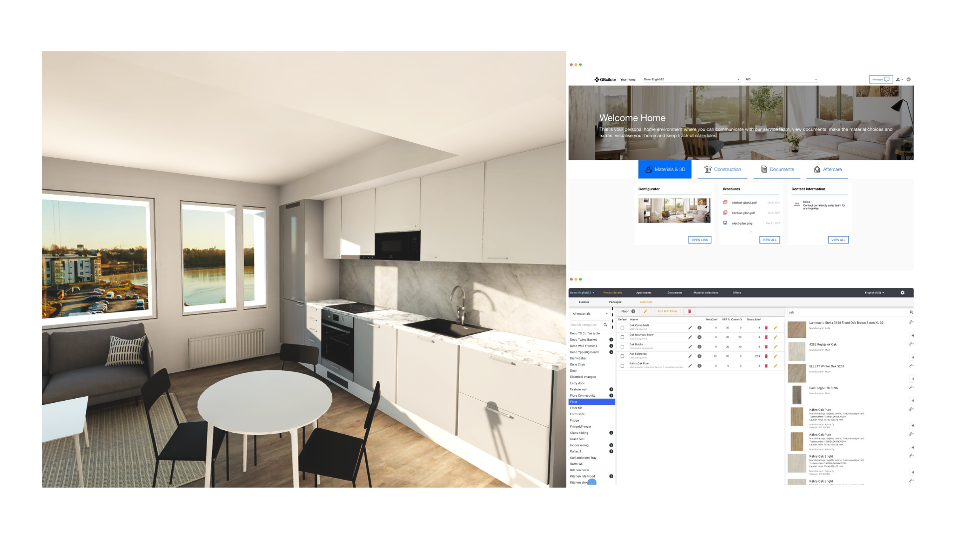The image size is (958, 539).
Task: Click OPEN LINK button under Configurator
Action: point(700,240)
